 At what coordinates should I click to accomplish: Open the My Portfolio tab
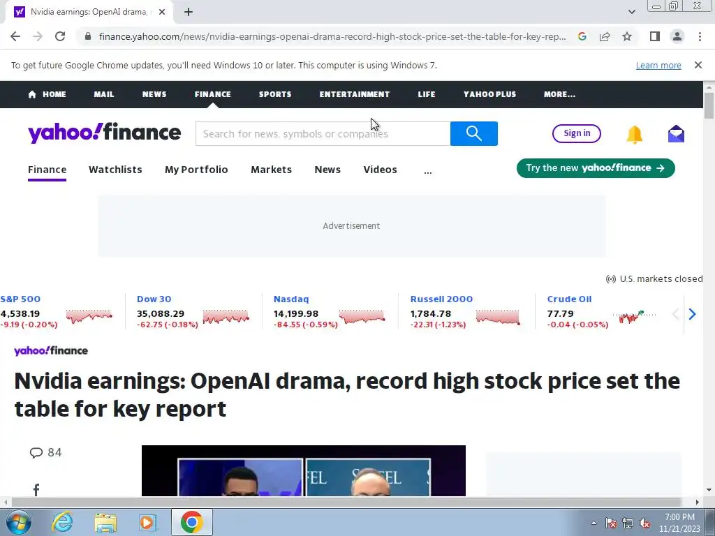196,170
